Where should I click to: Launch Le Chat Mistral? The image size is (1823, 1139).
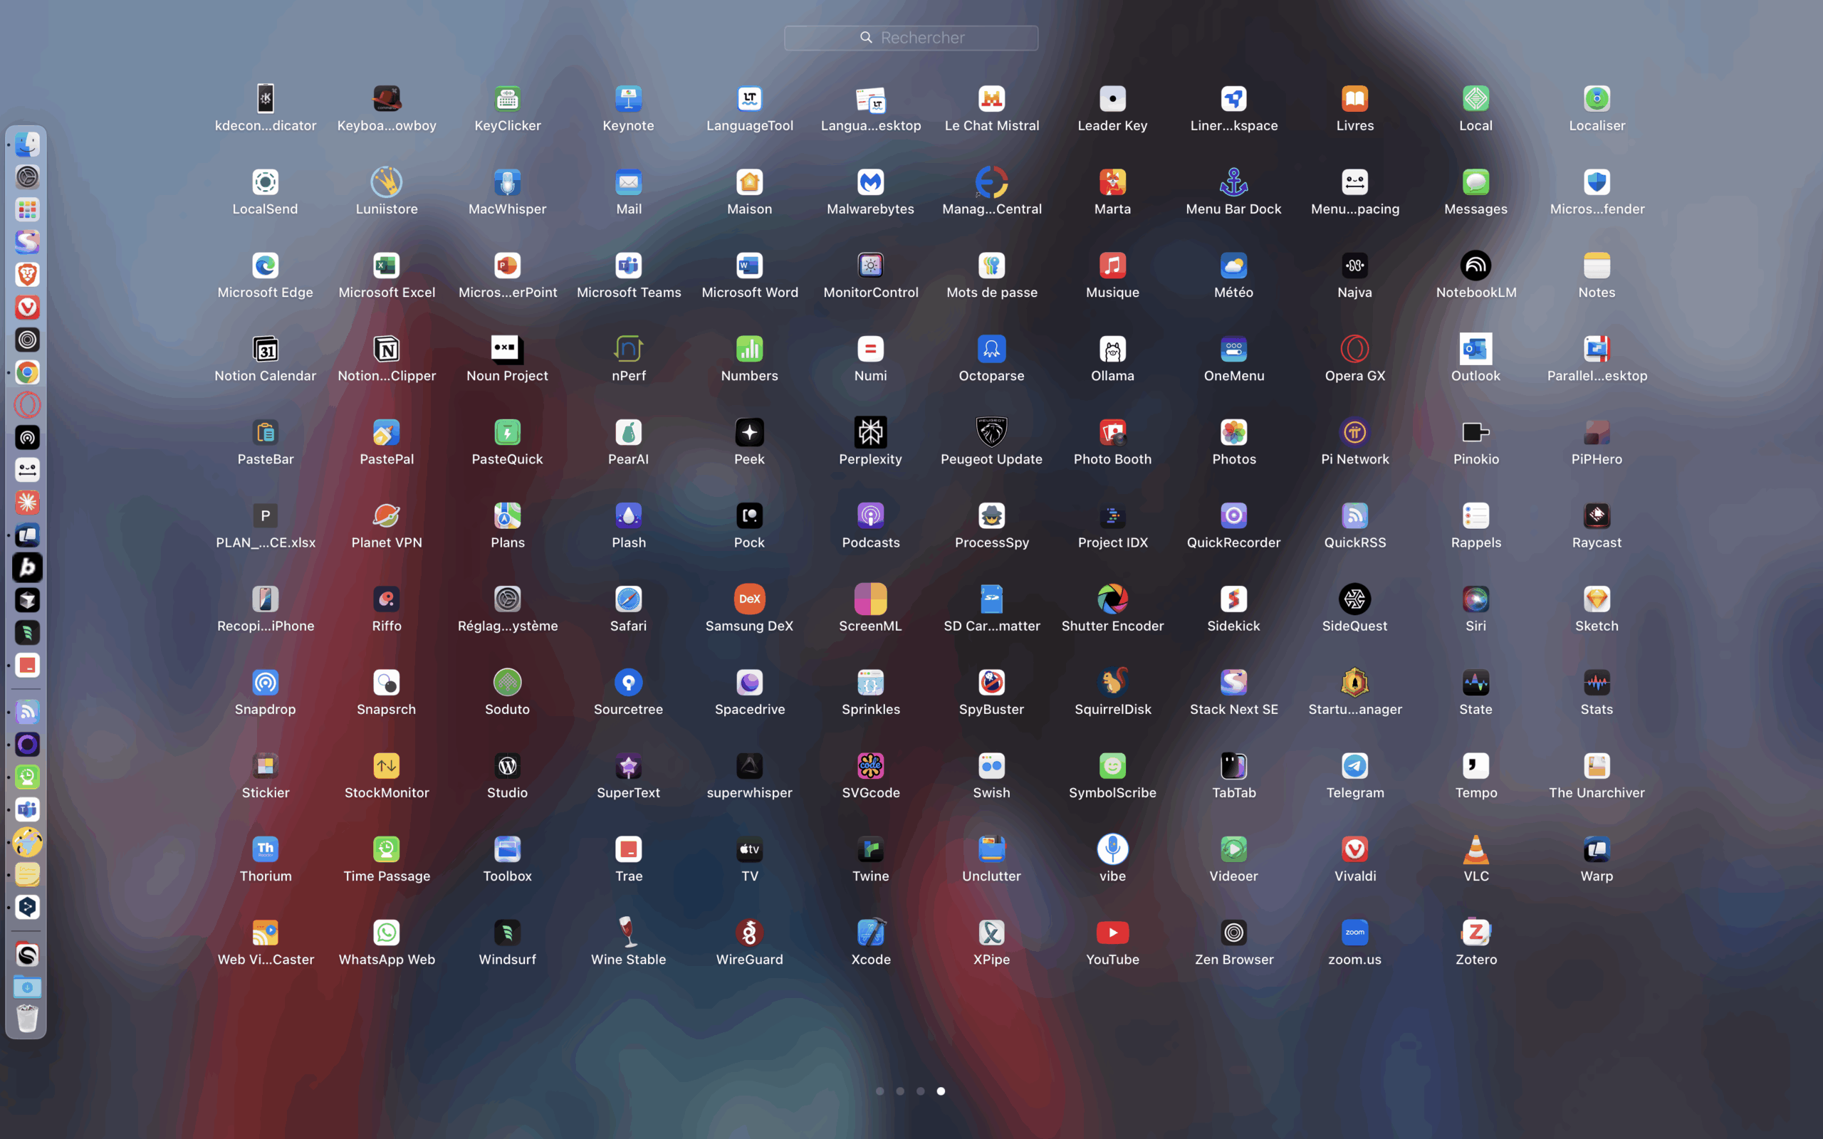click(991, 99)
